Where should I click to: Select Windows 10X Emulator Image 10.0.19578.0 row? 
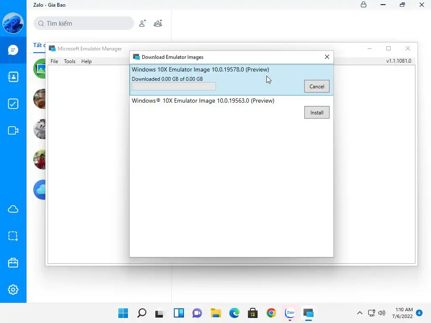point(231,80)
